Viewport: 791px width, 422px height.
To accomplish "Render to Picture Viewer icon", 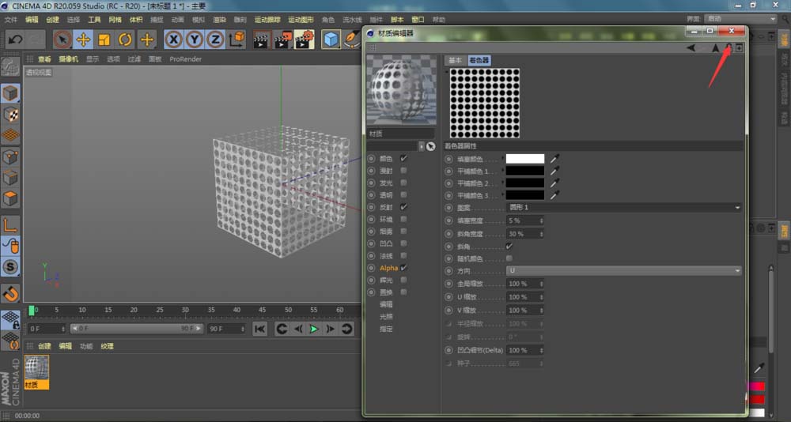I will [283, 40].
